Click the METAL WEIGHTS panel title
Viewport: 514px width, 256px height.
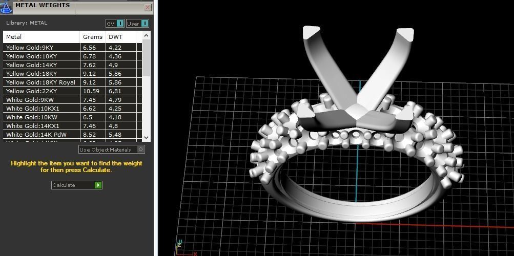[x=43, y=5]
